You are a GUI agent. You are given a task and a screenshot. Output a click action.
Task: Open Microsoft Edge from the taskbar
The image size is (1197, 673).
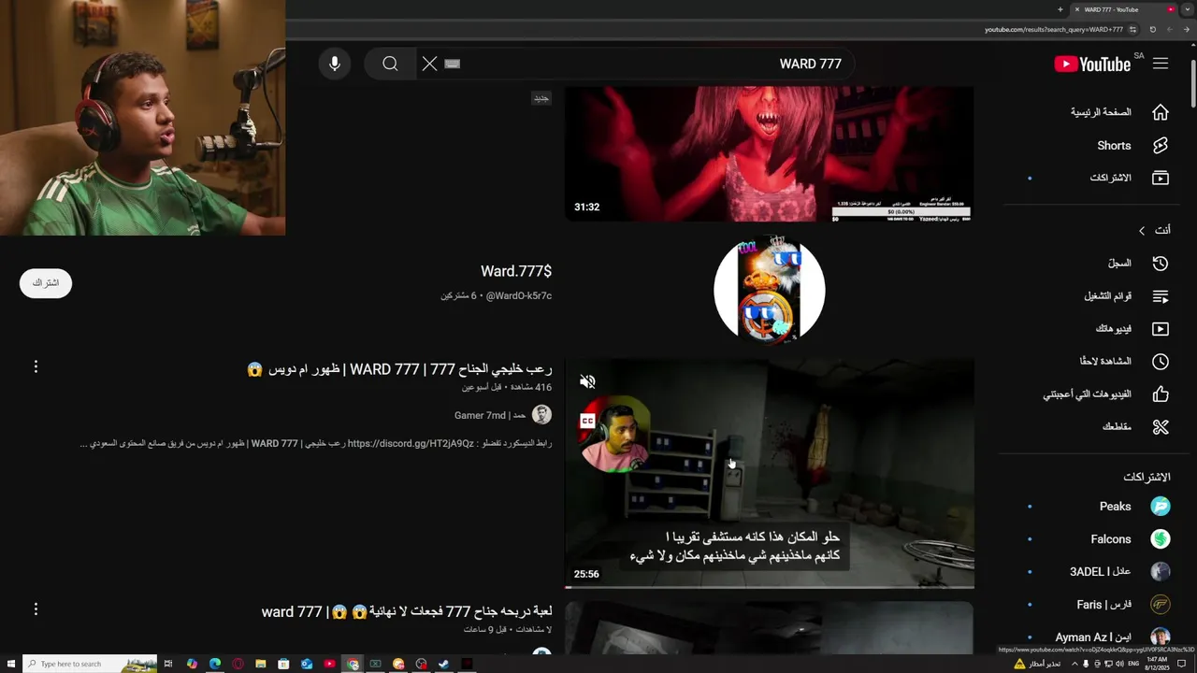click(x=215, y=664)
